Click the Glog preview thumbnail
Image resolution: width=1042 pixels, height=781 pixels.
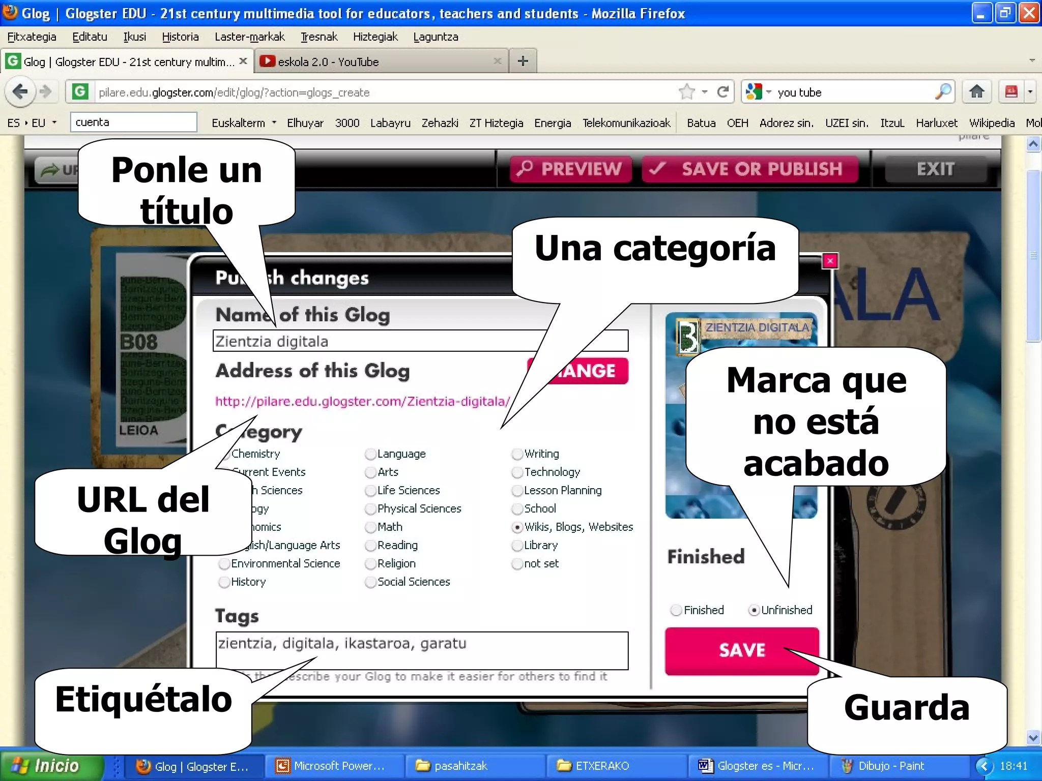click(x=741, y=415)
